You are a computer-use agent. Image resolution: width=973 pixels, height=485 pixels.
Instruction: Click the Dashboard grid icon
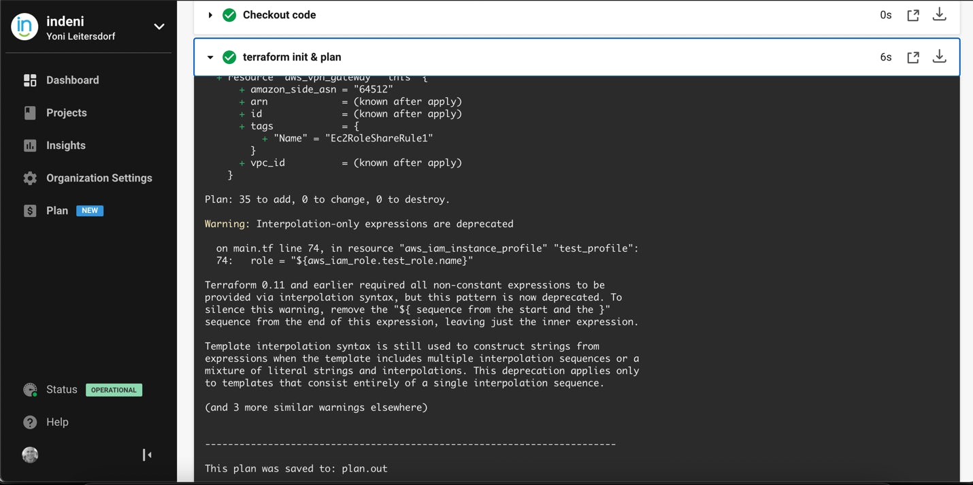[x=30, y=80]
